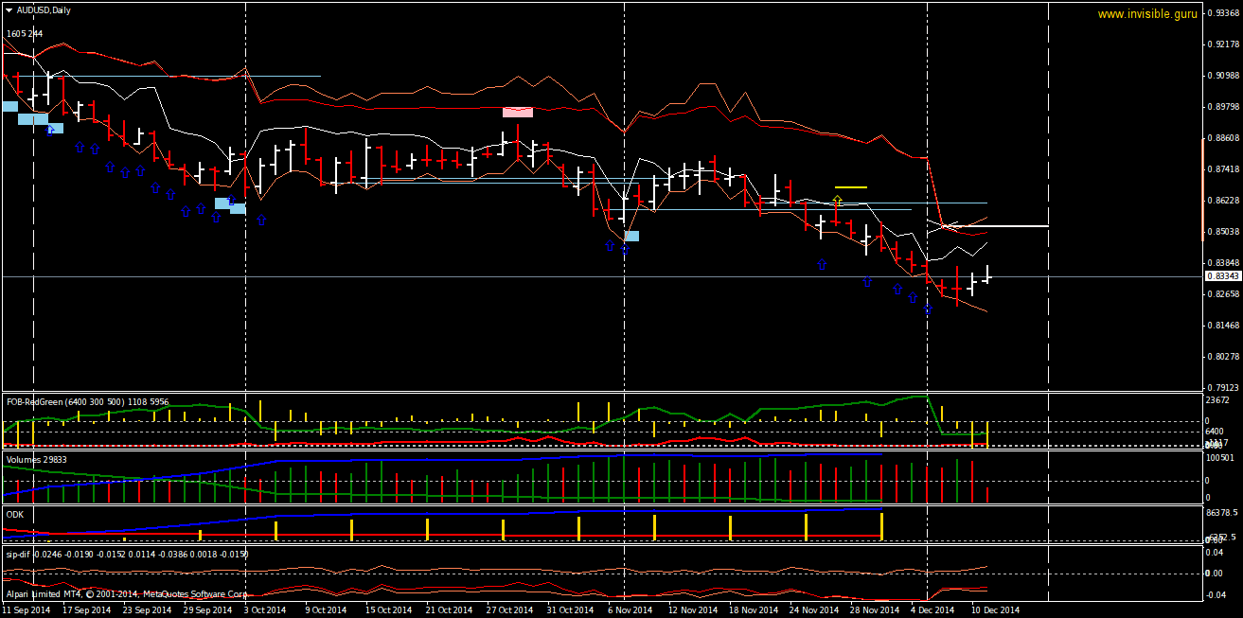Click the 1605 244 label on chart
The width and height of the screenshot is (1243, 618).
point(25,33)
